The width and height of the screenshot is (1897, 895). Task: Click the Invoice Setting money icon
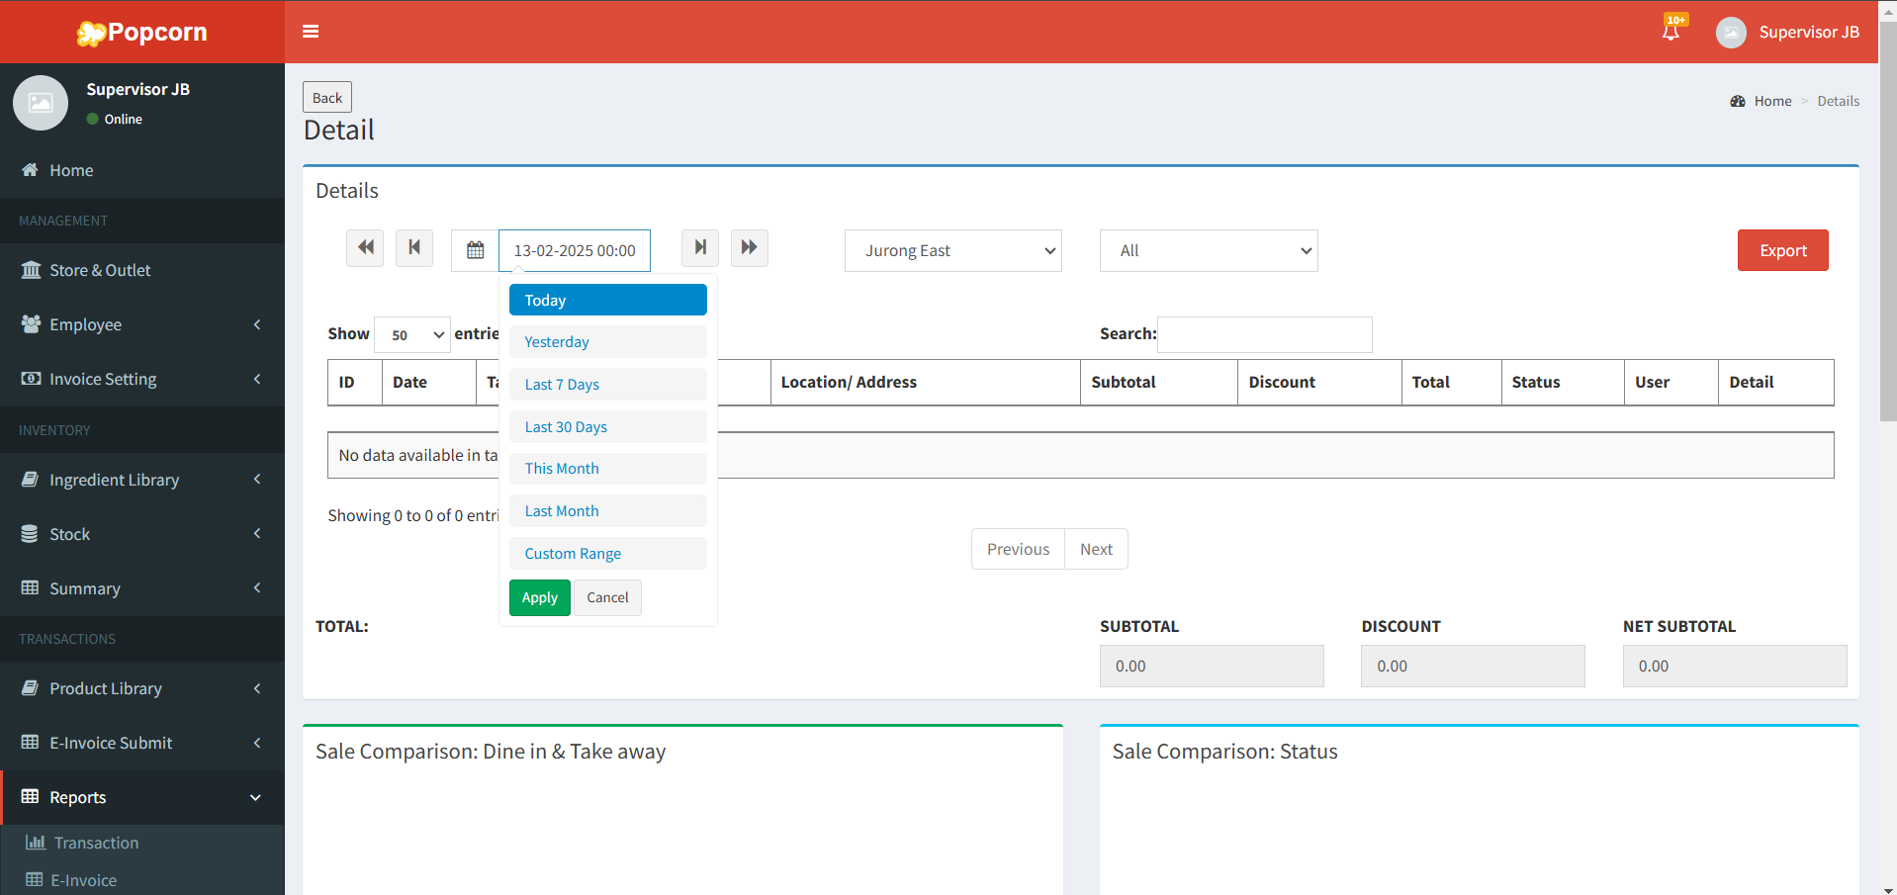[x=31, y=379]
